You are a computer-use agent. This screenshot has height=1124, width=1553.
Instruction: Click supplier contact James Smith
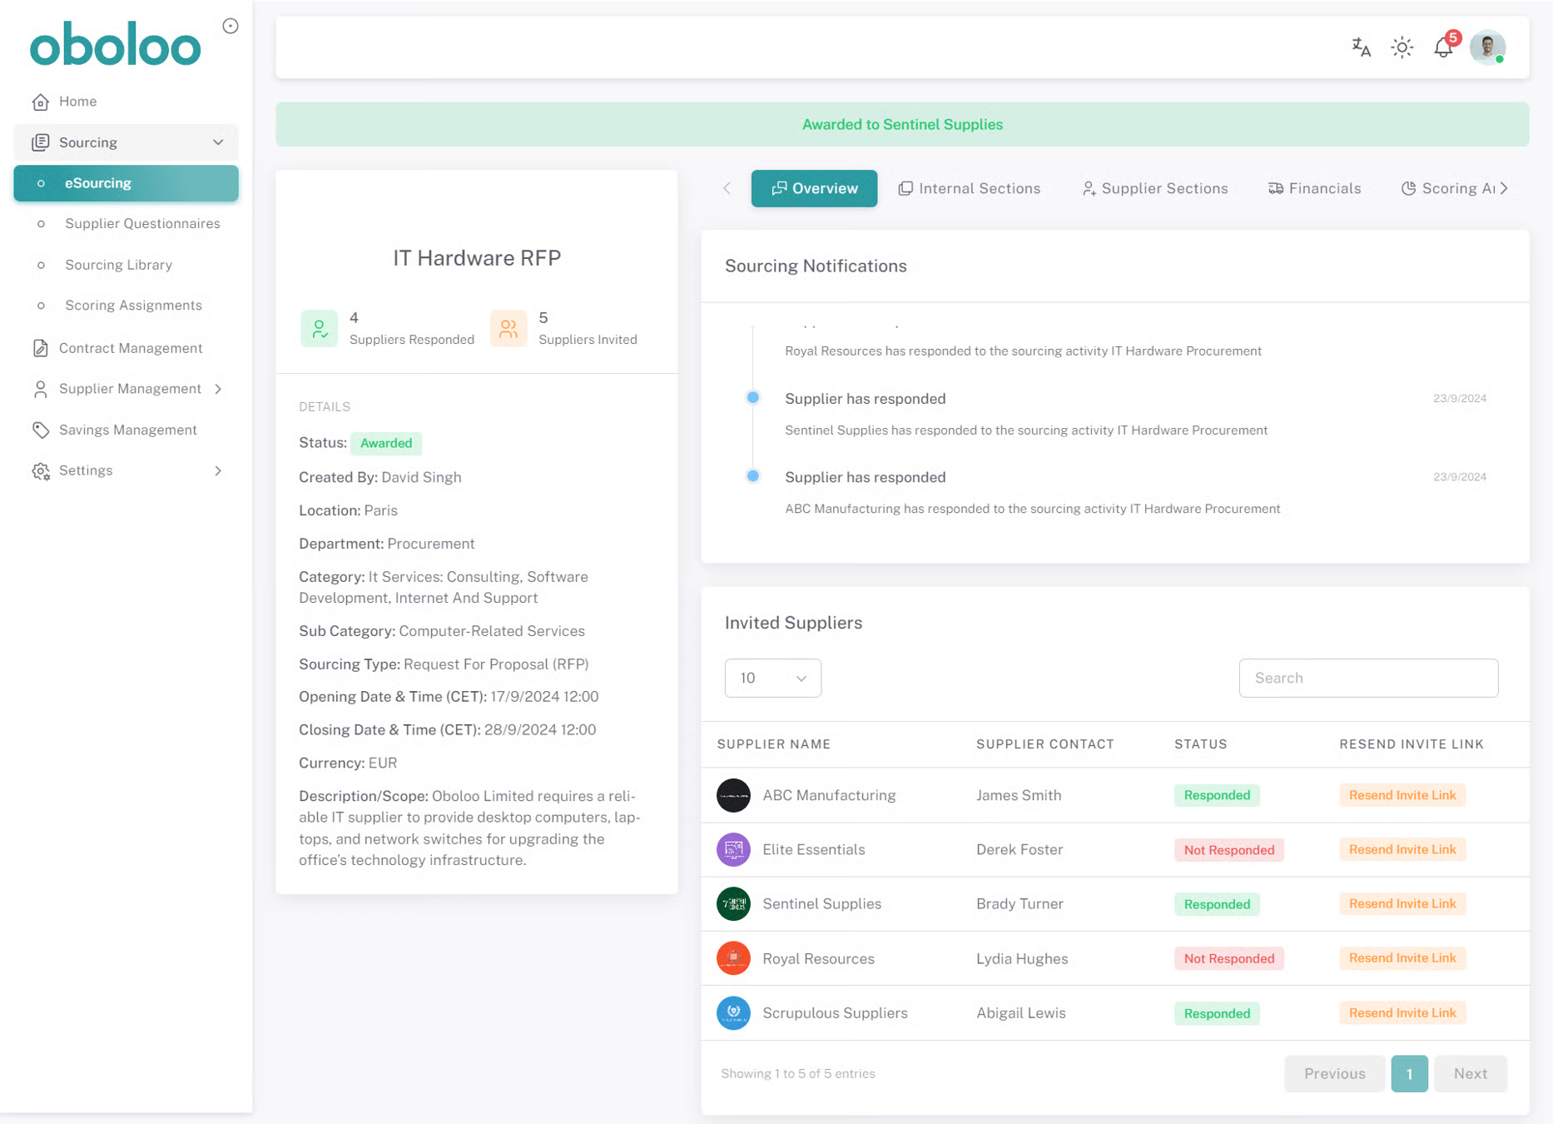click(x=1019, y=795)
